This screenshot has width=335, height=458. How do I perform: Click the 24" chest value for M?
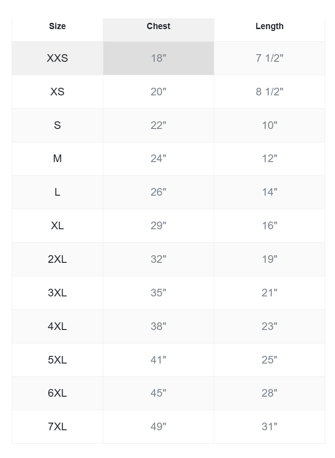click(x=158, y=158)
